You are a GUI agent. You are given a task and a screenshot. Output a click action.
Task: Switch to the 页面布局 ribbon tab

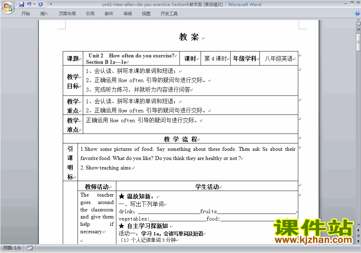point(67,14)
